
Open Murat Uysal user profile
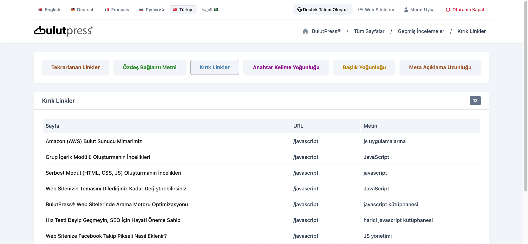420,10
